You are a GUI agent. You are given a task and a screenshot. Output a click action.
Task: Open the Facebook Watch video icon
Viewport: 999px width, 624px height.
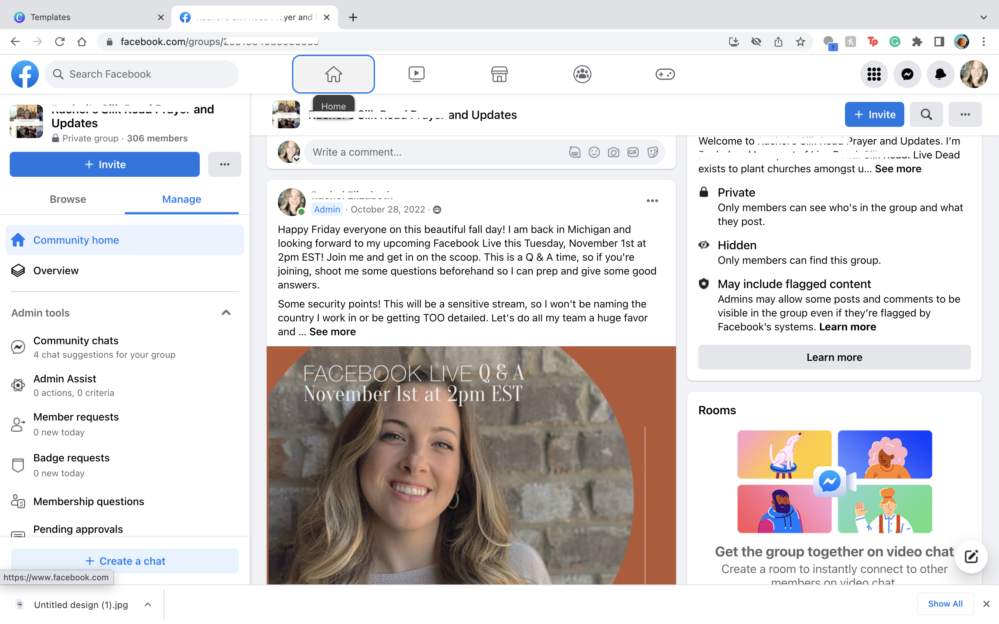pyautogui.click(x=416, y=74)
